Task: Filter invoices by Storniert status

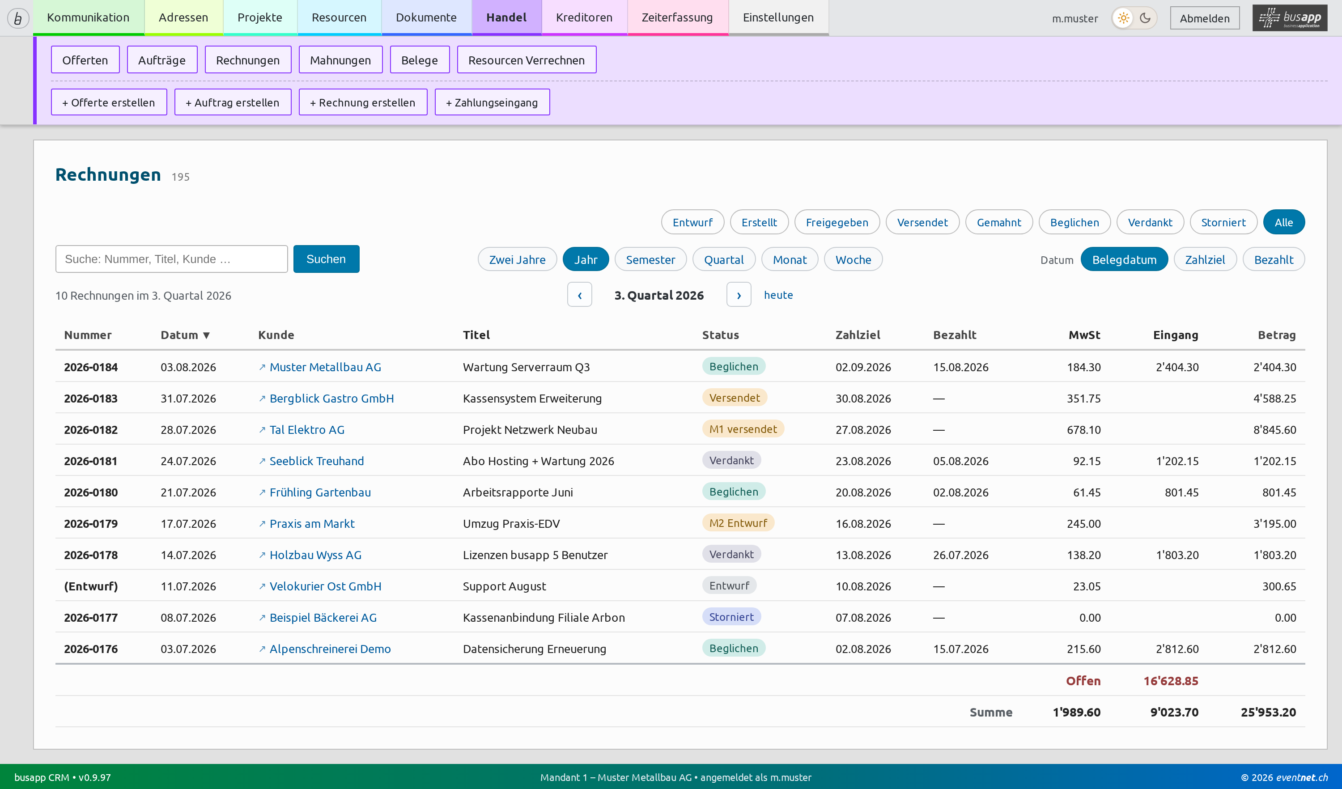Action: (x=1223, y=222)
